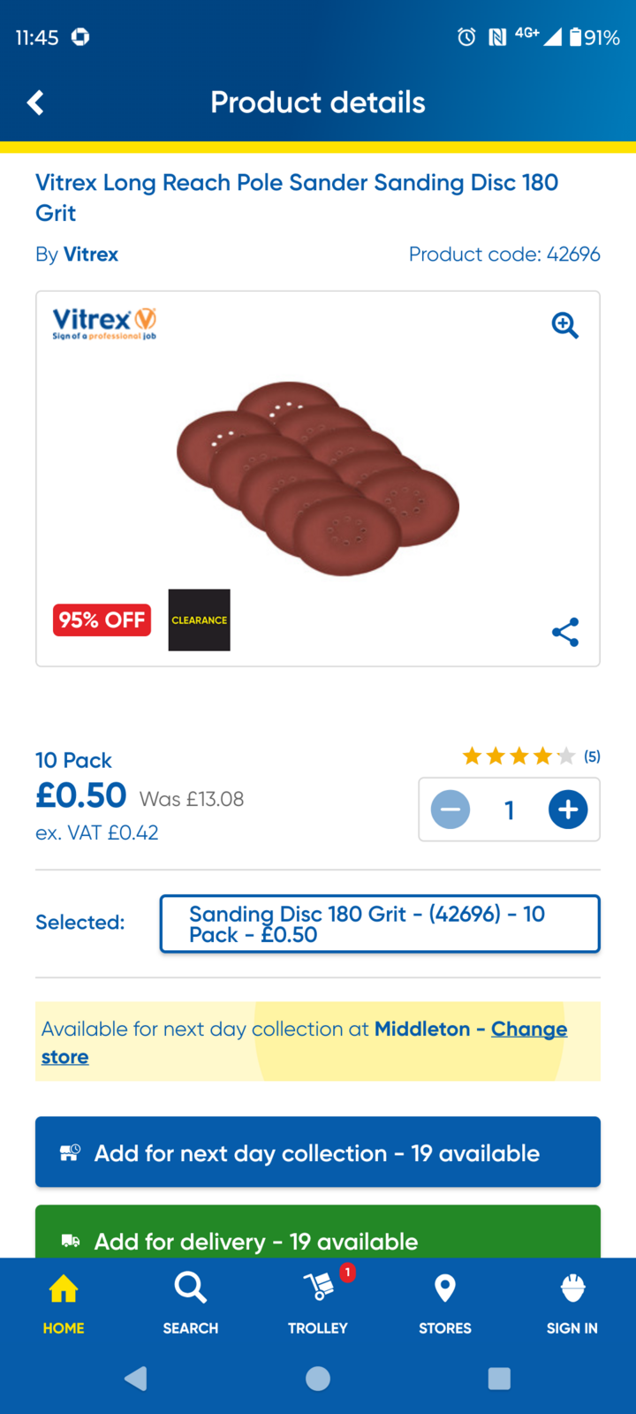The image size is (636, 1414).
Task: Tap the sanding discs product image
Action: click(318, 478)
